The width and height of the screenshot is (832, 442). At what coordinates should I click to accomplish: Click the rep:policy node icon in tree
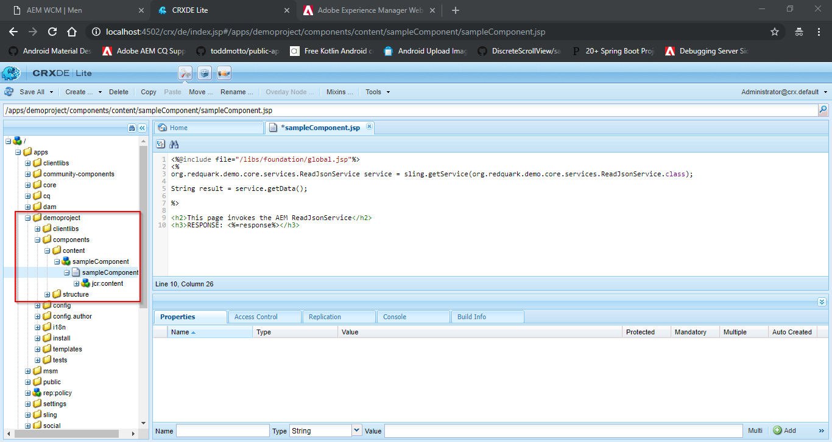point(37,393)
